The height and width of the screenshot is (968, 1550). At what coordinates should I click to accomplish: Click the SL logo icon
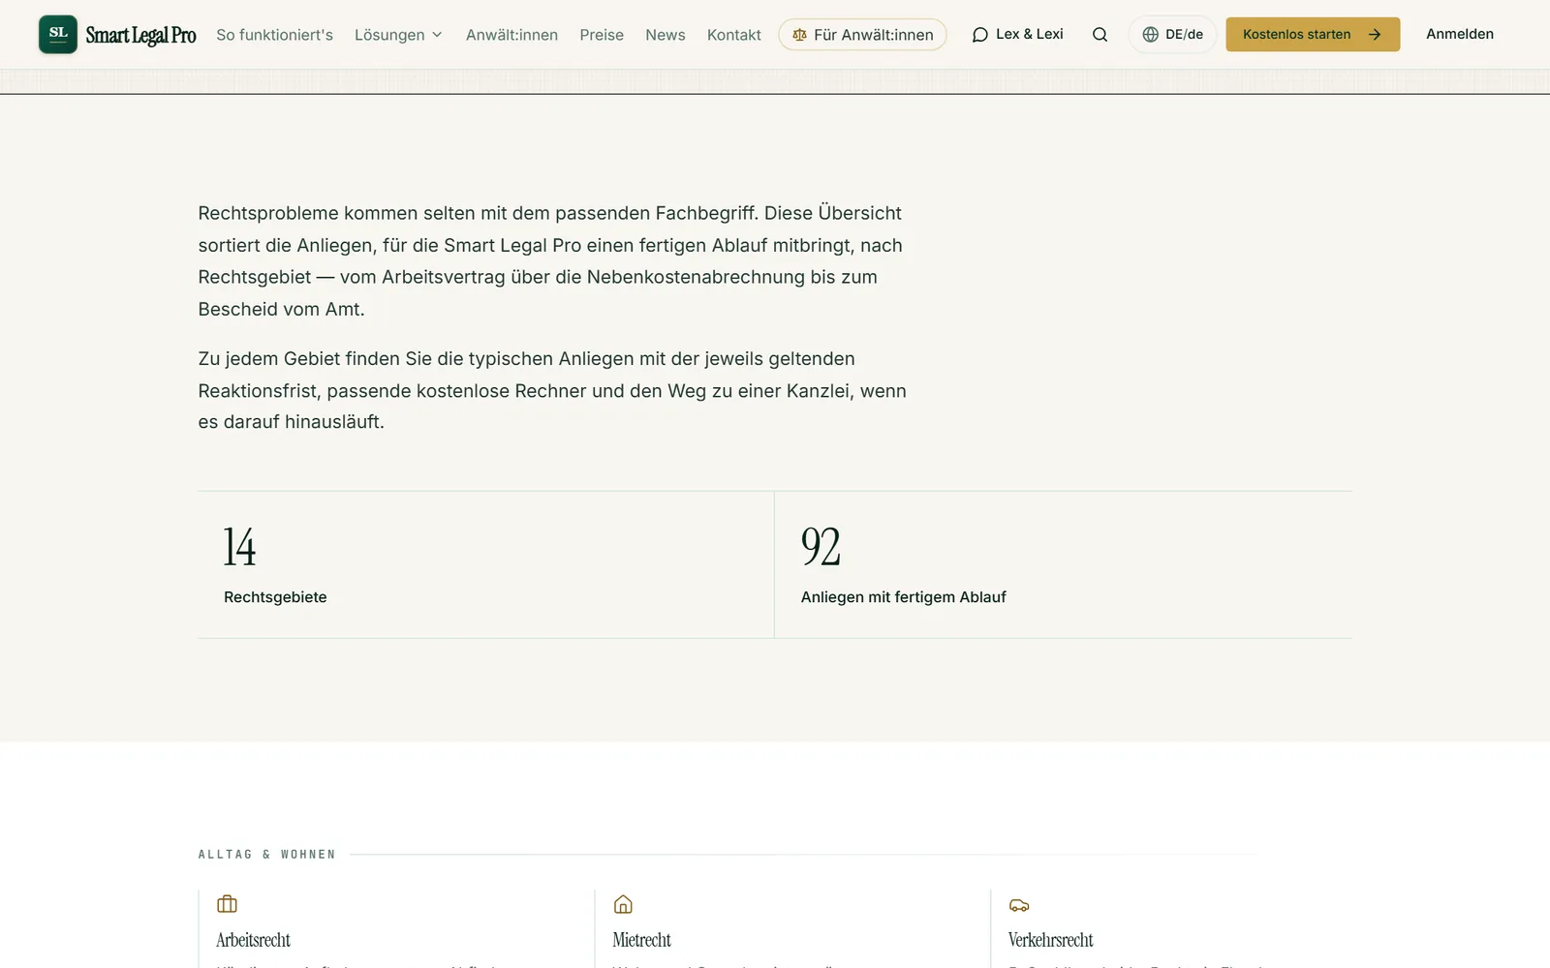[x=58, y=34]
